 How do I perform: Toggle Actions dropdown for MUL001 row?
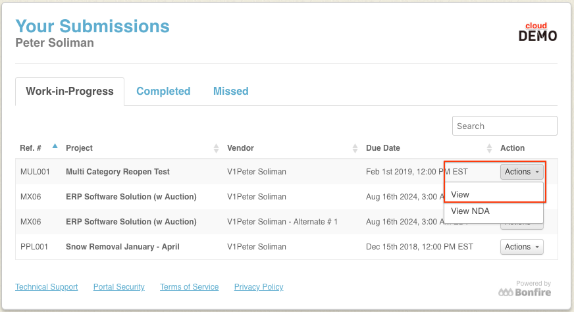pos(521,172)
